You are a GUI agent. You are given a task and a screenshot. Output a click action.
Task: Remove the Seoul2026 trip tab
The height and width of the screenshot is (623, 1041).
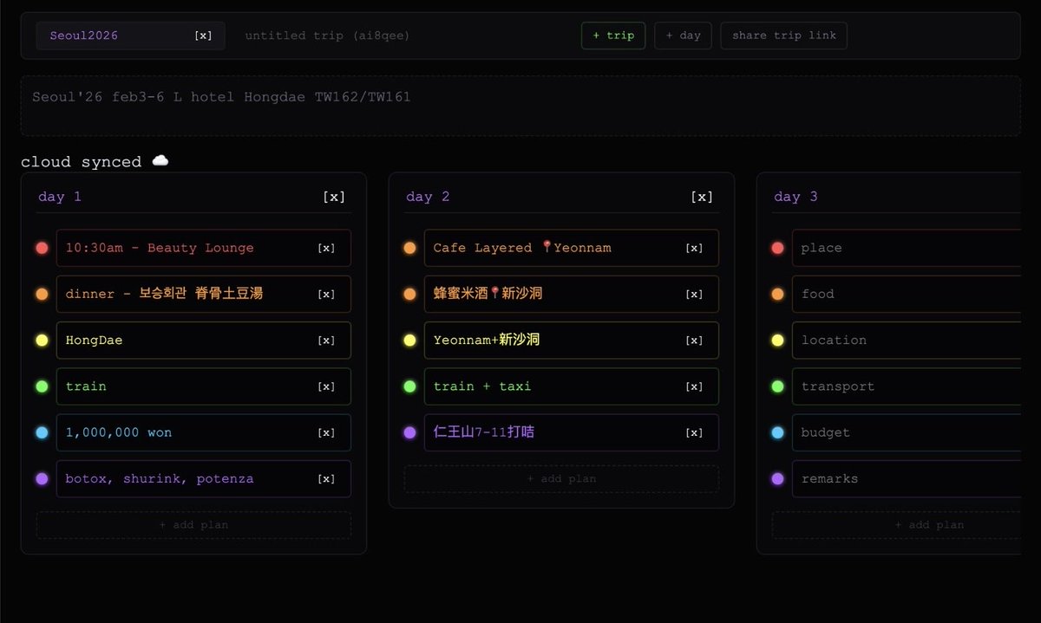tap(203, 36)
